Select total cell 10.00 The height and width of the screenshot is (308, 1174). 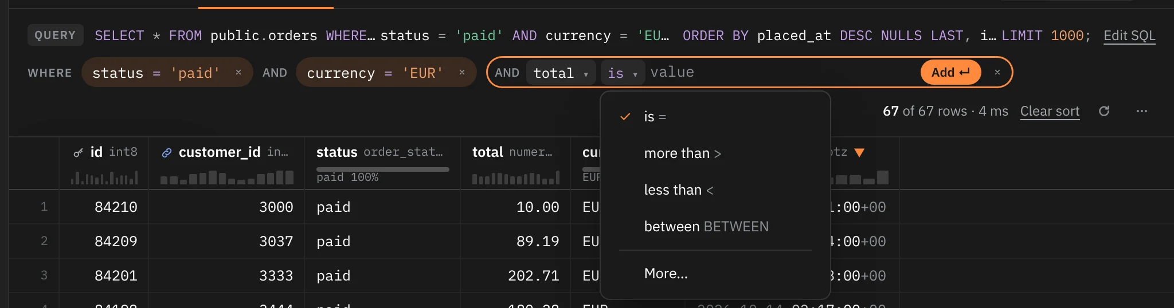(515, 207)
